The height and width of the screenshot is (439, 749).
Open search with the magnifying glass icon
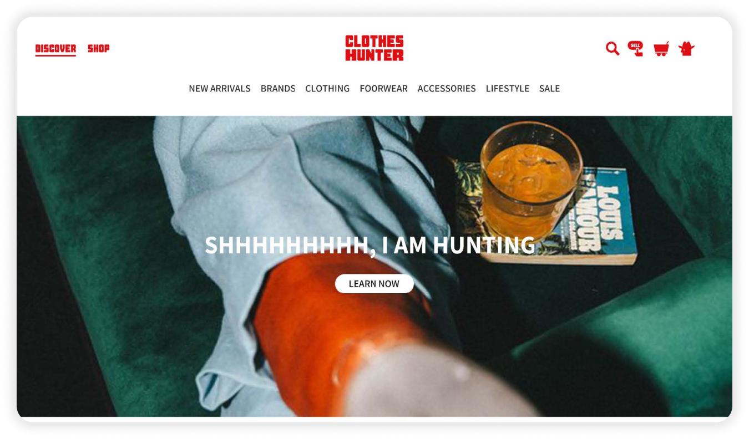click(613, 49)
